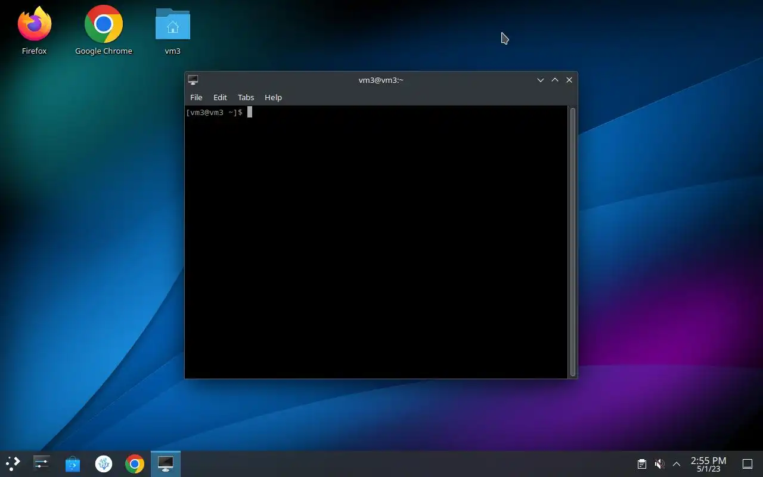This screenshot has height=477, width=763.
Task: Launch the Discover software store from taskbar
Action: coord(73,463)
